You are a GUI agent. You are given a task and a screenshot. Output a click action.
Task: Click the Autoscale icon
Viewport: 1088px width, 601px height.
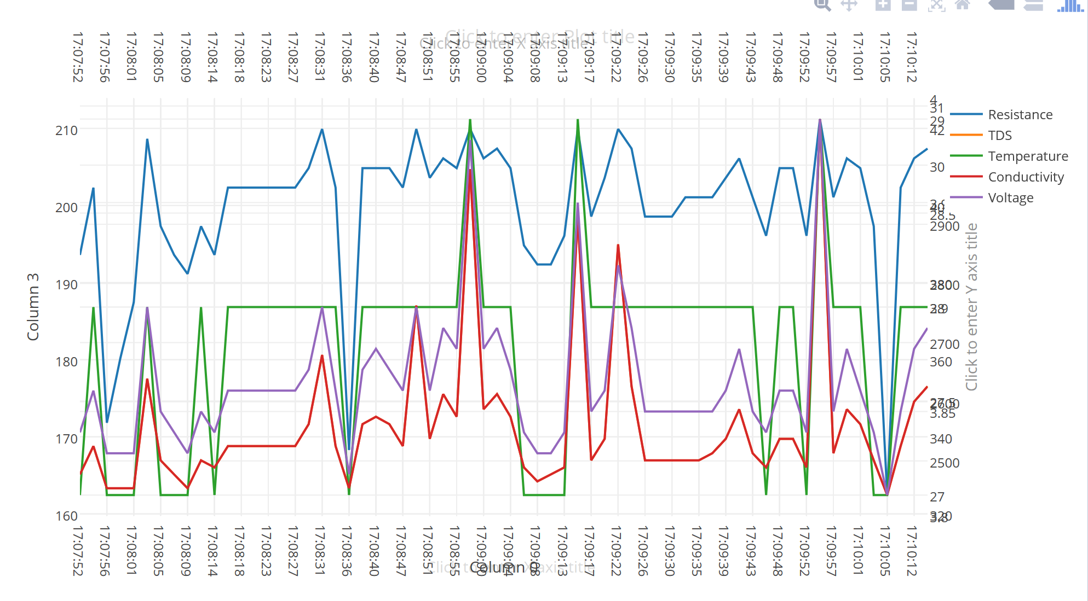click(x=936, y=5)
